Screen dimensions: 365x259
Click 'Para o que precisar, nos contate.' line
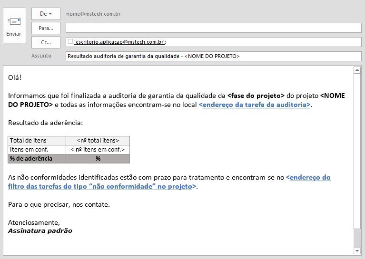point(59,205)
